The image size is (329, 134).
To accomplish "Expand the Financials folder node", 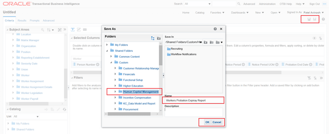I will [115, 74].
